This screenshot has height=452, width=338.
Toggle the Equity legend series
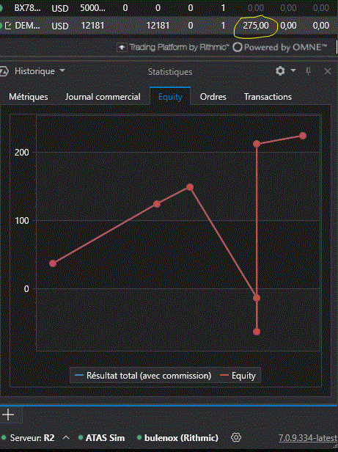point(238,376)
